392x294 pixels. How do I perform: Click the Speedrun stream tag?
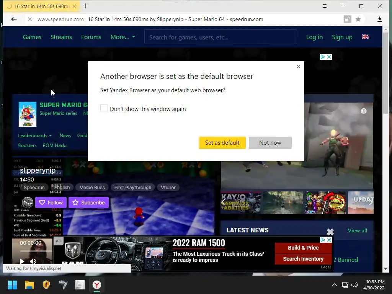34,188
